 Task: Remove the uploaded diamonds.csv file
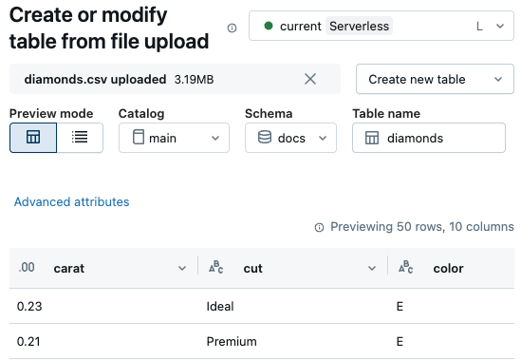pyautogui.click(x=310, y=79)
